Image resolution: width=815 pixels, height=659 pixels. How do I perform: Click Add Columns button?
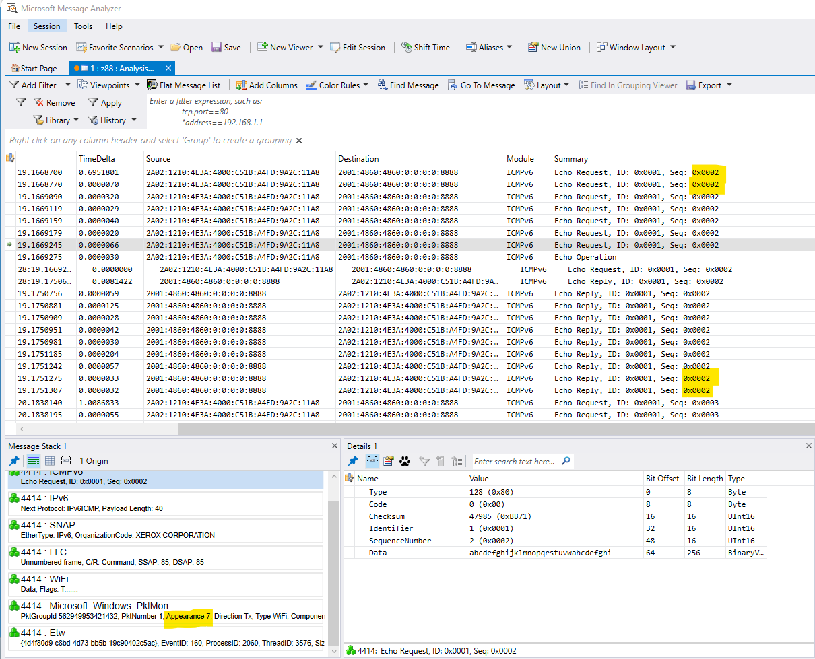click(267, 85)
